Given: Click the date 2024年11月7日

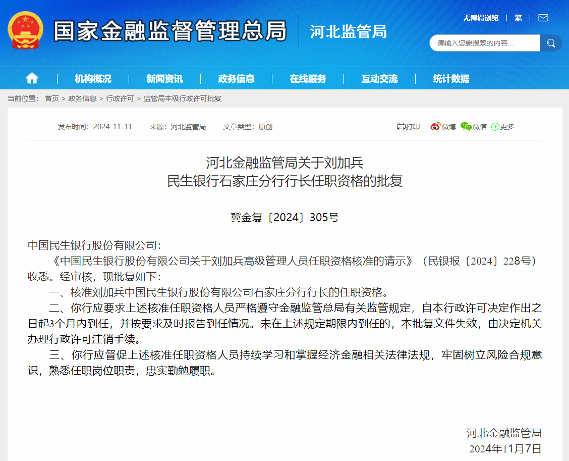Looking at the screenshot, I should pos(505,449).
